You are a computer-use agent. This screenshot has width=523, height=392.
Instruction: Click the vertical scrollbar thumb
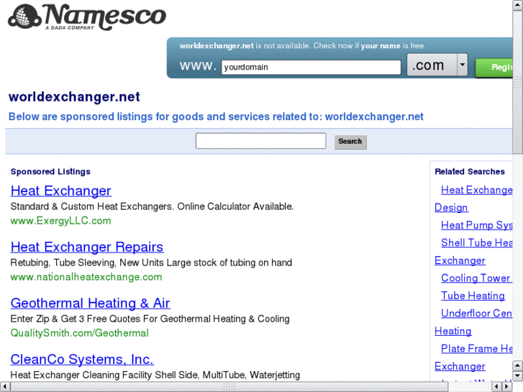coord(518,82)
